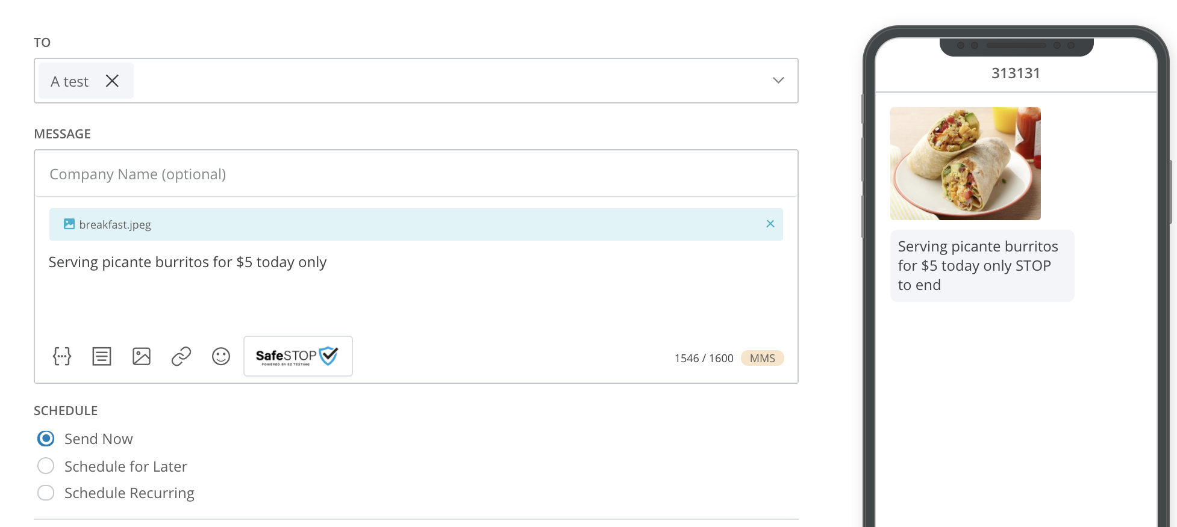Open message templates icon
Viewport: 1177px width, 527px height.
[102, 356]
